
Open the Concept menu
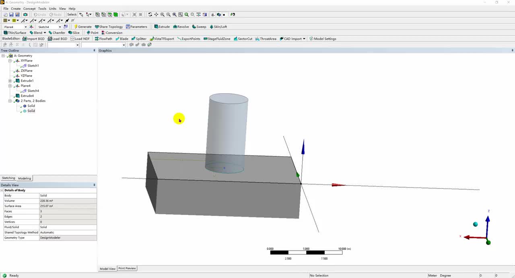tap(29, 8)
